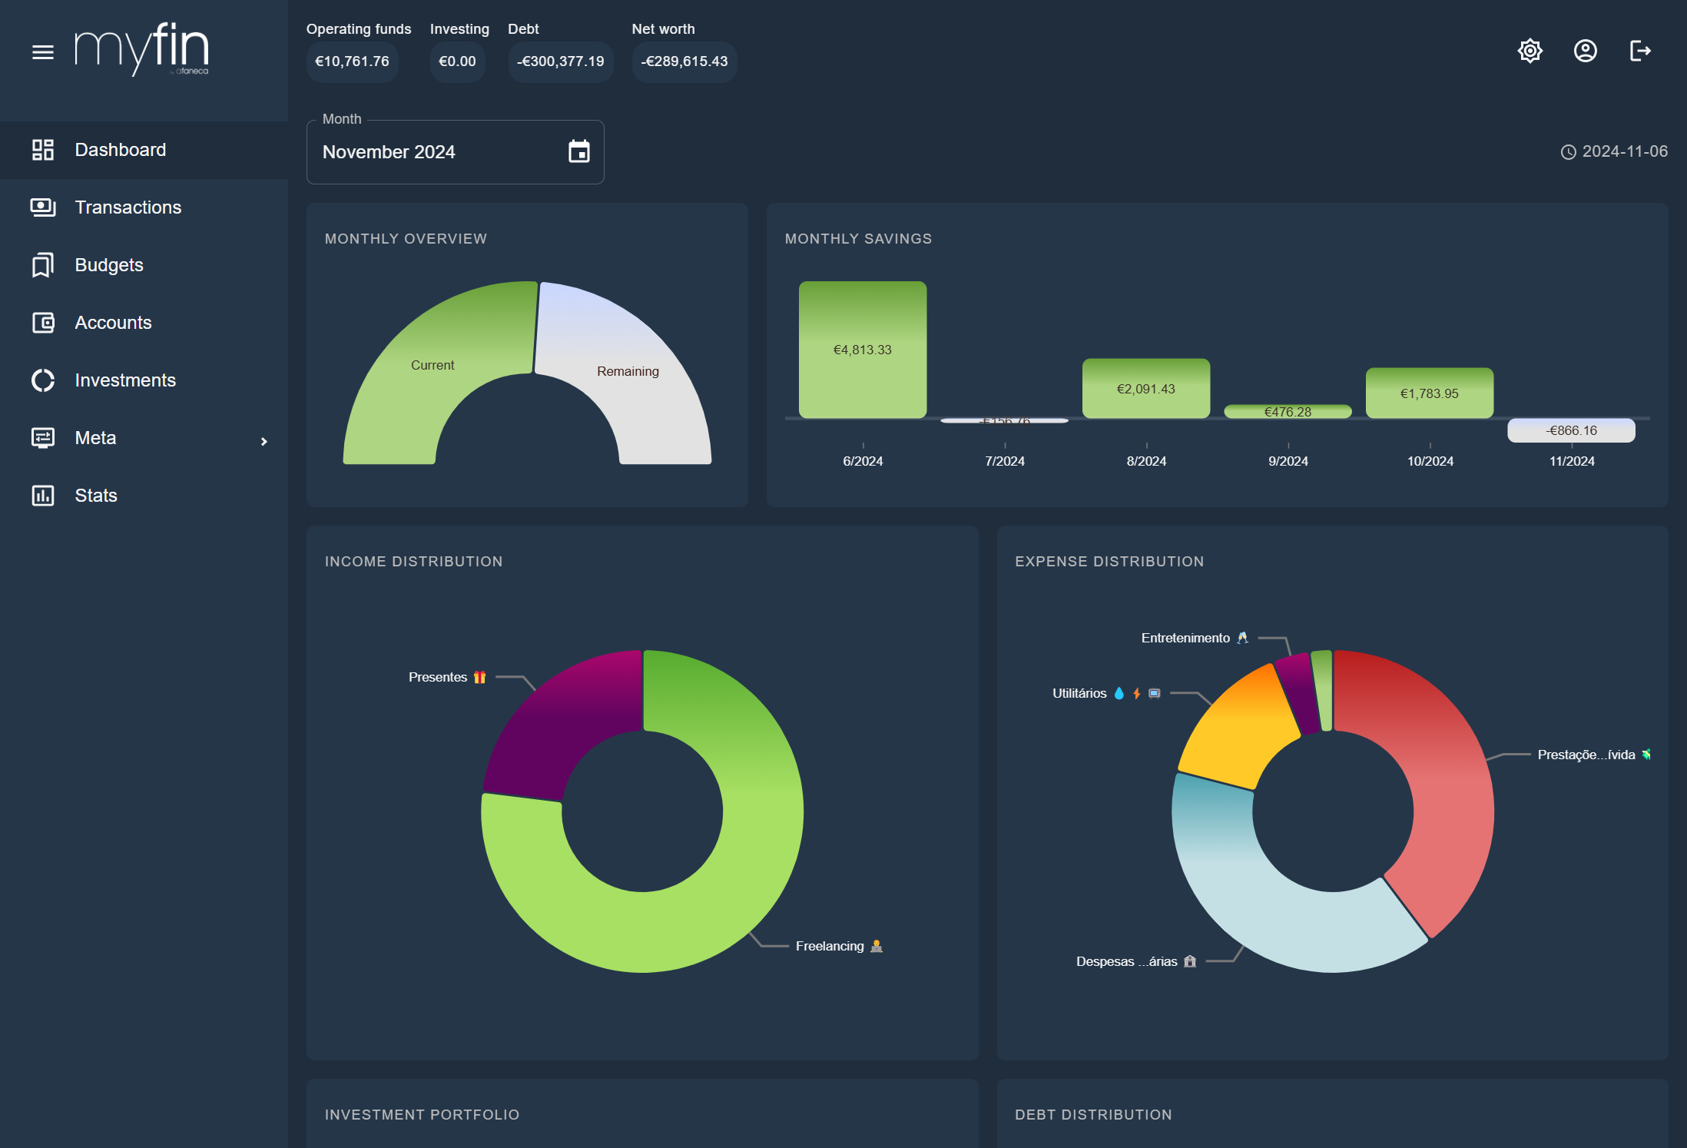Screen dimensions: 1687x1148
Task: Click the Dashboard grid icon
Action: pos(43,150)
